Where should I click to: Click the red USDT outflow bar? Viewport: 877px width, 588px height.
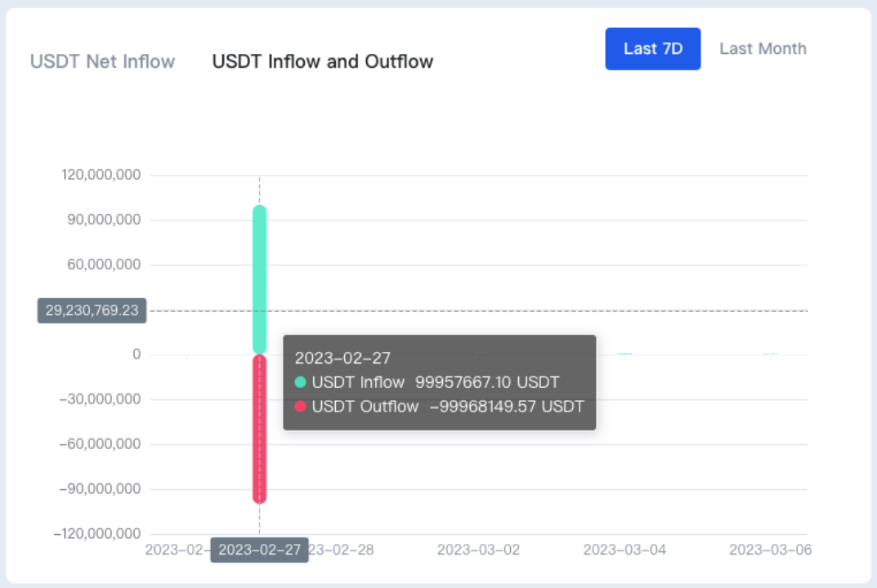[x=260, y=430]
